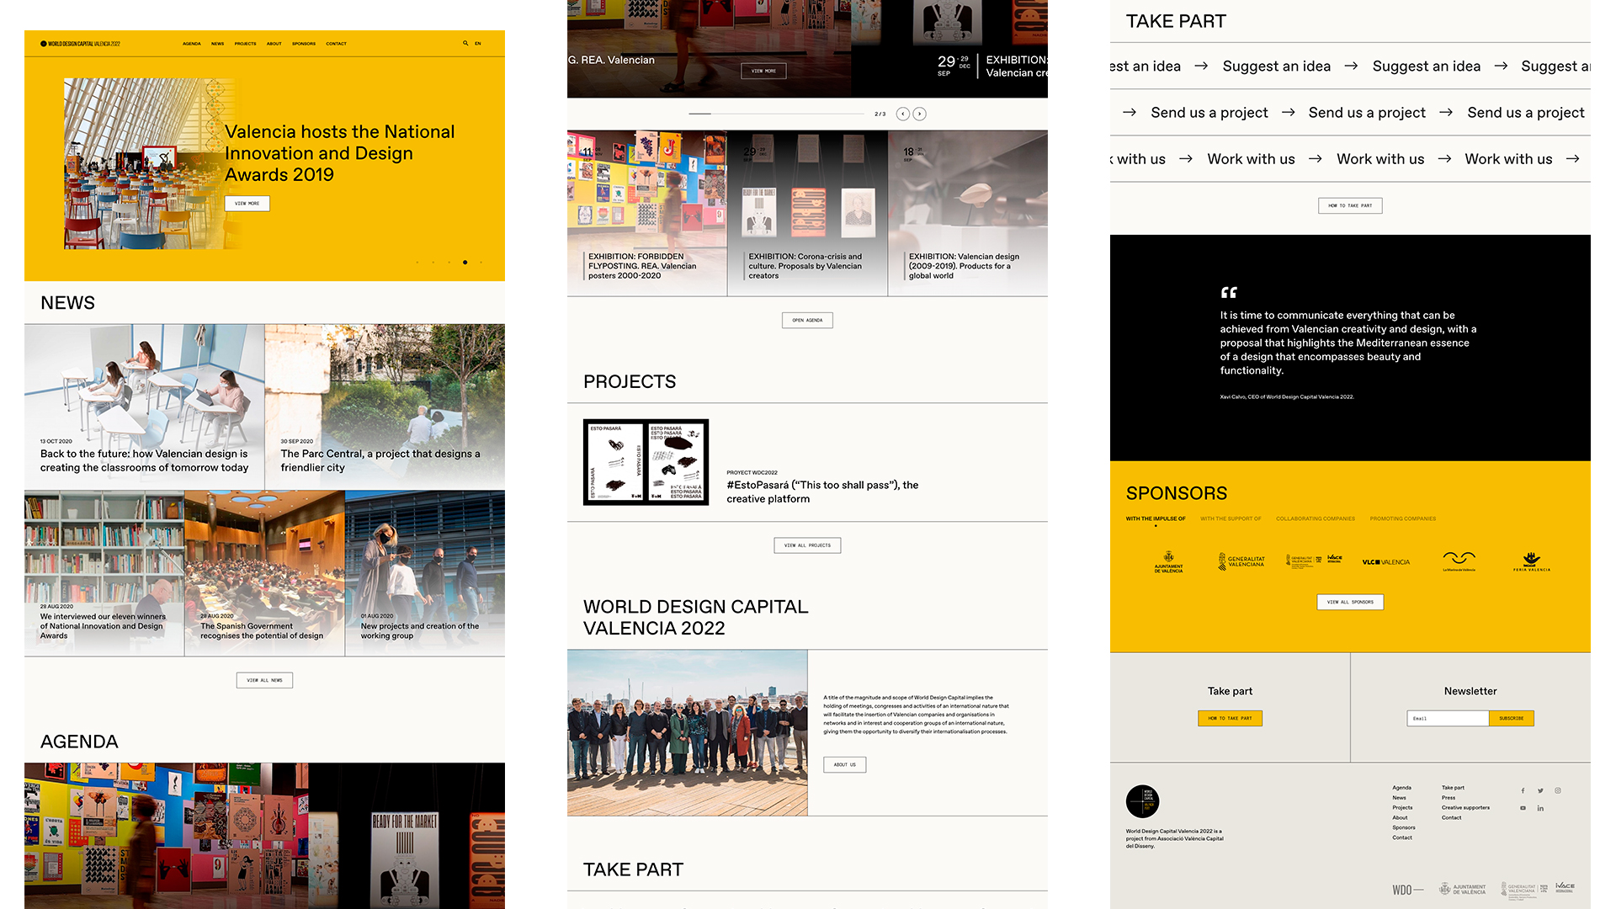Image resolution: width=1616 pixels, height=909 pixels.
Task: Click the VIEW ALL NEWS button
Action: pyautogui.click(x=264, y=680)
